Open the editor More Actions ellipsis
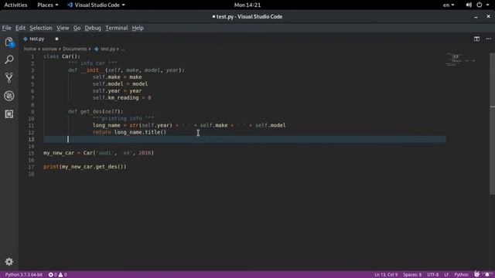The image size is (495, 278). pyautogui.click(x=488, y=39)
